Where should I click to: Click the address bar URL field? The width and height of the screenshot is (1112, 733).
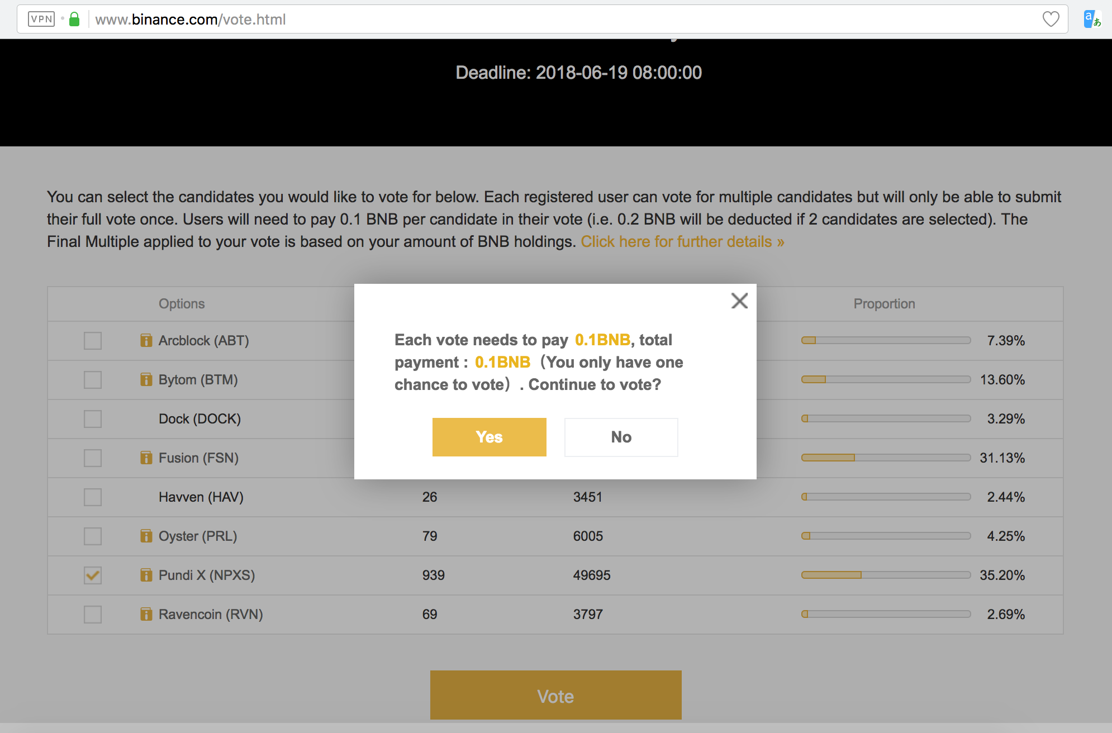(542, 20)
